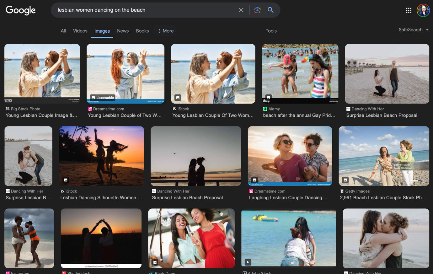This screenshot has height=274, width=433.
Task: Open Google Lens camera search
Action: coord(257,10)
